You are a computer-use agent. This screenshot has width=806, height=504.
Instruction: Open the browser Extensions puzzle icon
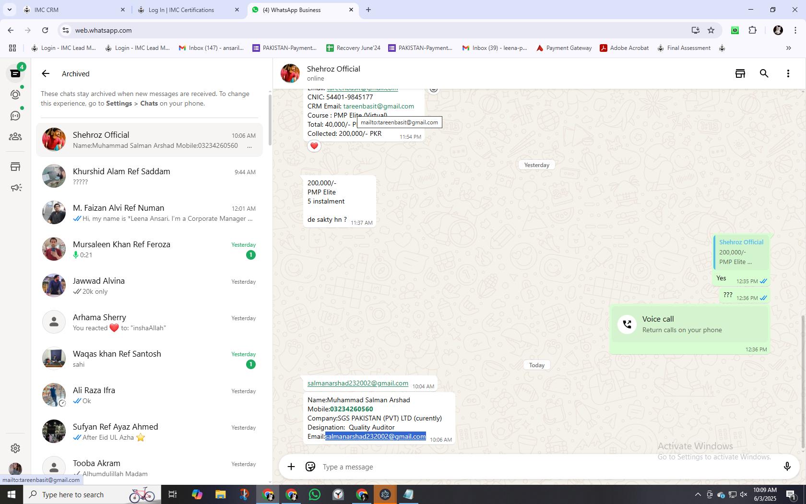tap(752, 30)
